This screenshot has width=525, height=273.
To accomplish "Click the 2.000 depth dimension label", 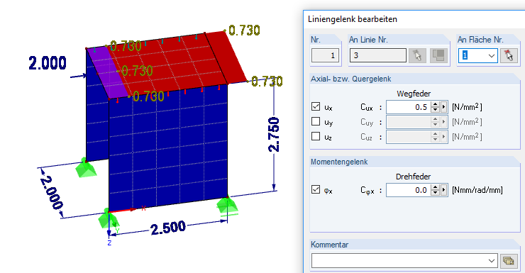I will coord(52,193).
